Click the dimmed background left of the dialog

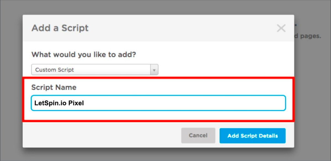coord(11,83)
